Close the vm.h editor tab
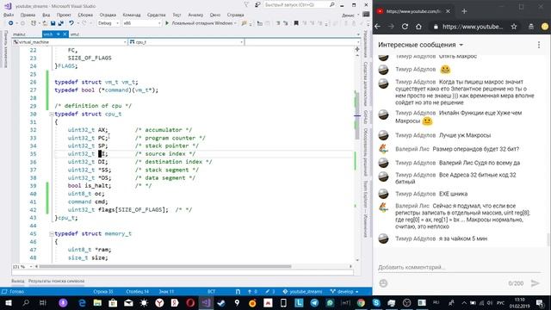551x310 pixels. click(65, 34)
